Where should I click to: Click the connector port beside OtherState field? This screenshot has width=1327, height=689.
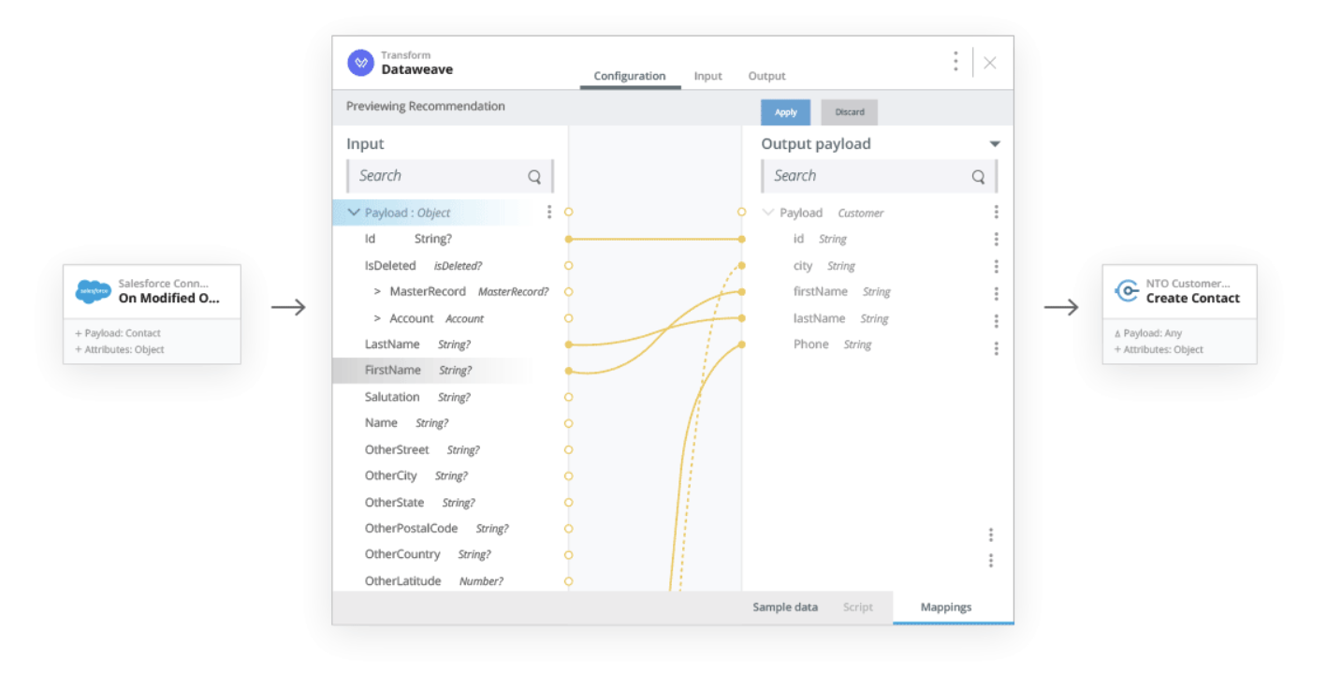[568, 503]
